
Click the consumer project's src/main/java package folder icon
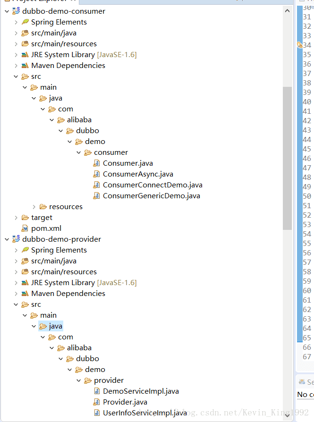click(25, 33)
